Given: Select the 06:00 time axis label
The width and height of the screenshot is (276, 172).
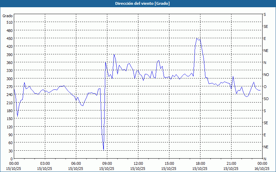Looking at the screenshot, I should click(x=76, y=164).
